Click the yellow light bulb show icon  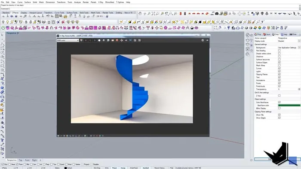click(7, 22)
